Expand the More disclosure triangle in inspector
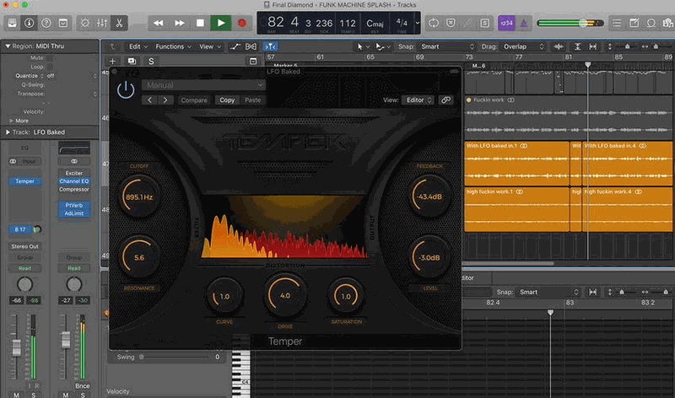 pos(10,121)
